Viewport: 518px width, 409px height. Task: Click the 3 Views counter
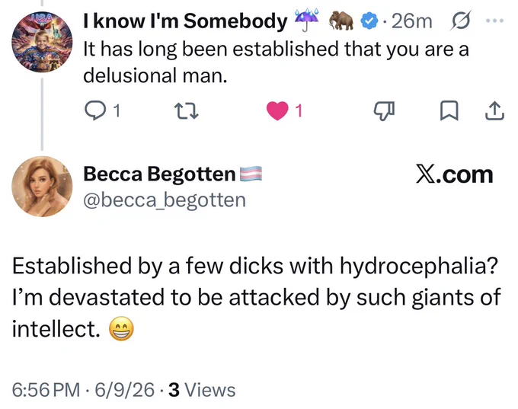click(x=202, y=389)
